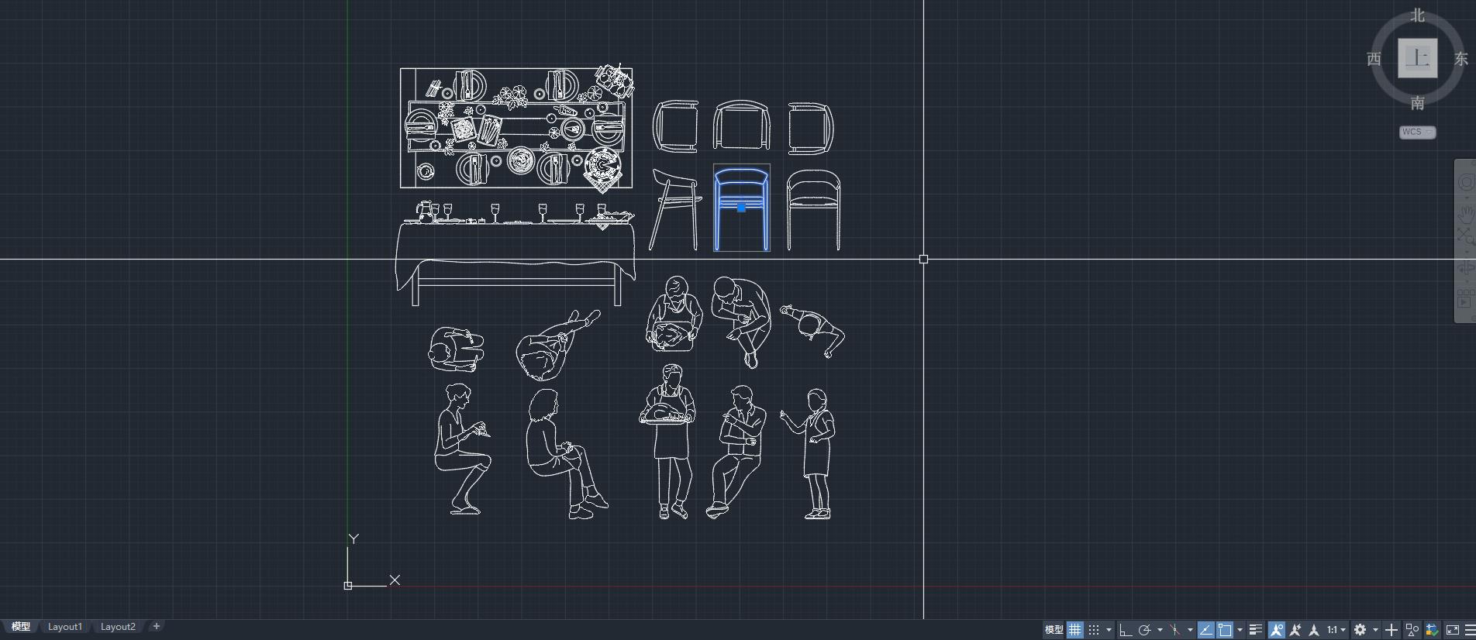Open the 1:1 annotation scale dropdown

[1336, 630]
